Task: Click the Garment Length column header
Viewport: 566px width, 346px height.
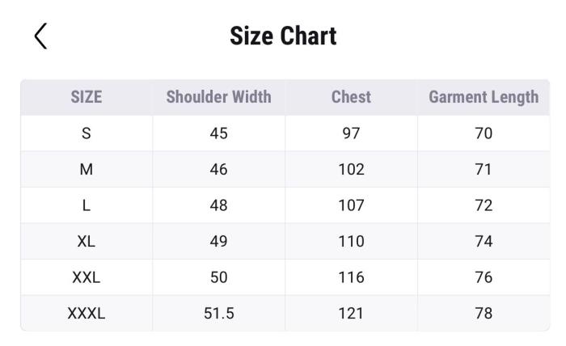Action: tap(484, 97)
